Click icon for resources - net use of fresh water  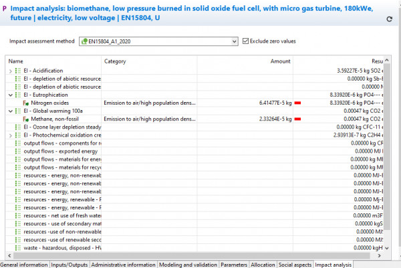[18, 216]
